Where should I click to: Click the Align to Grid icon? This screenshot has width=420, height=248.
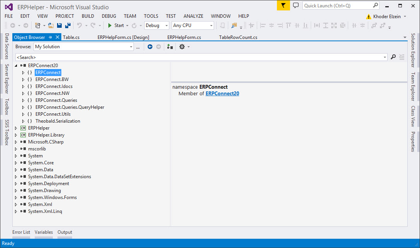pos(251,25)
